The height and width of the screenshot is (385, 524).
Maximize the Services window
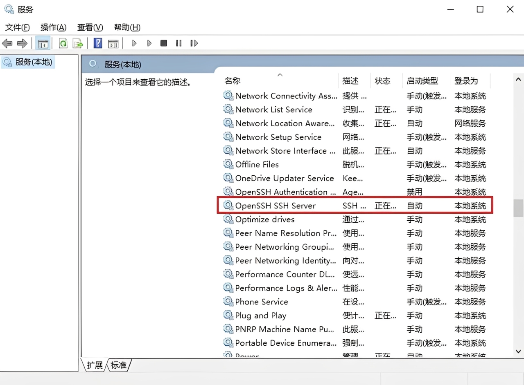[x=480, y=9]
